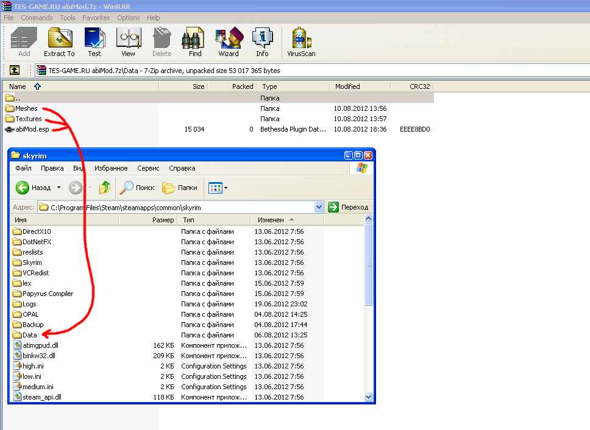Go up one level in WinRAR
The image size is (590, 430).
[15, 70]
